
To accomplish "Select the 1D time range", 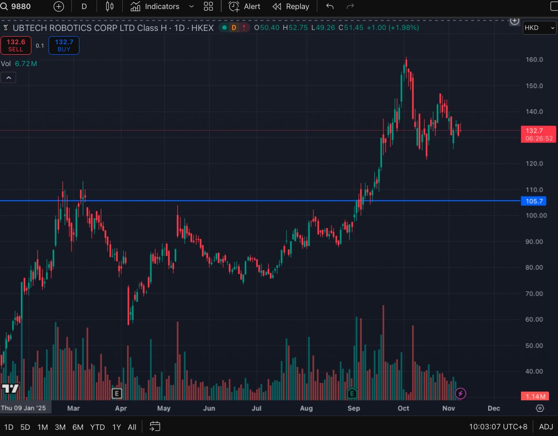I will tap(9, 427).
